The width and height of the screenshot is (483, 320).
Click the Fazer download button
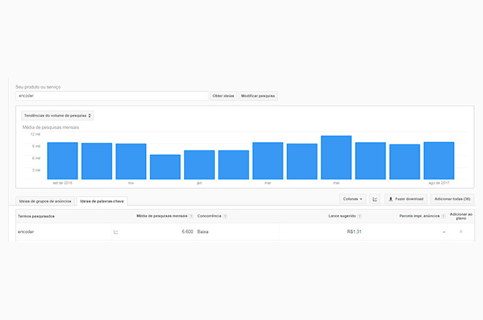coord(406,199)
